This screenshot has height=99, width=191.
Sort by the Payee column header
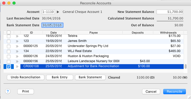[94, 33]
